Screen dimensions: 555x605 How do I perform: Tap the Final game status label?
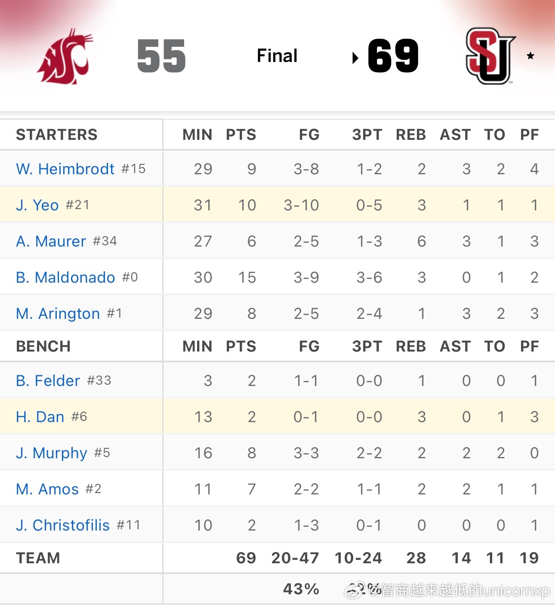pos(277,56)
